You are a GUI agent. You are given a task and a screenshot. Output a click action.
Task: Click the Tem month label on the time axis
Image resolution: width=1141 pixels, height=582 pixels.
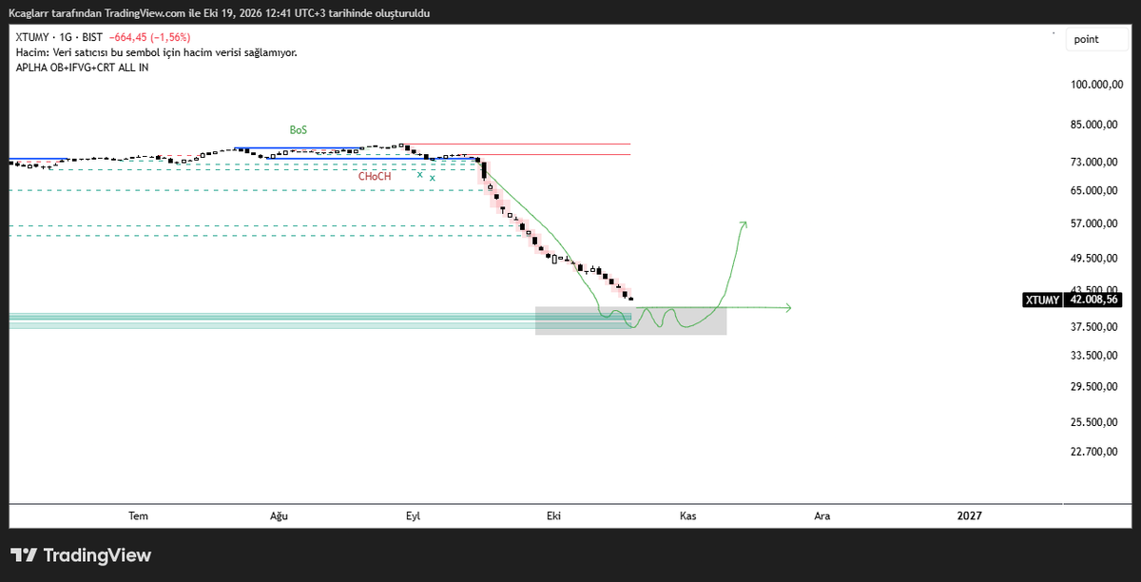(139, 515)
